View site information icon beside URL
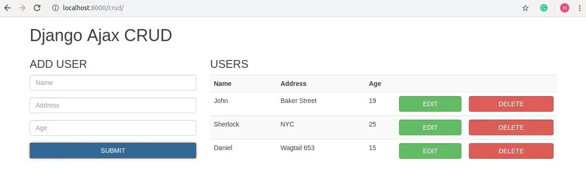Viewport: 586px width, 169px height. click(56, 8)
